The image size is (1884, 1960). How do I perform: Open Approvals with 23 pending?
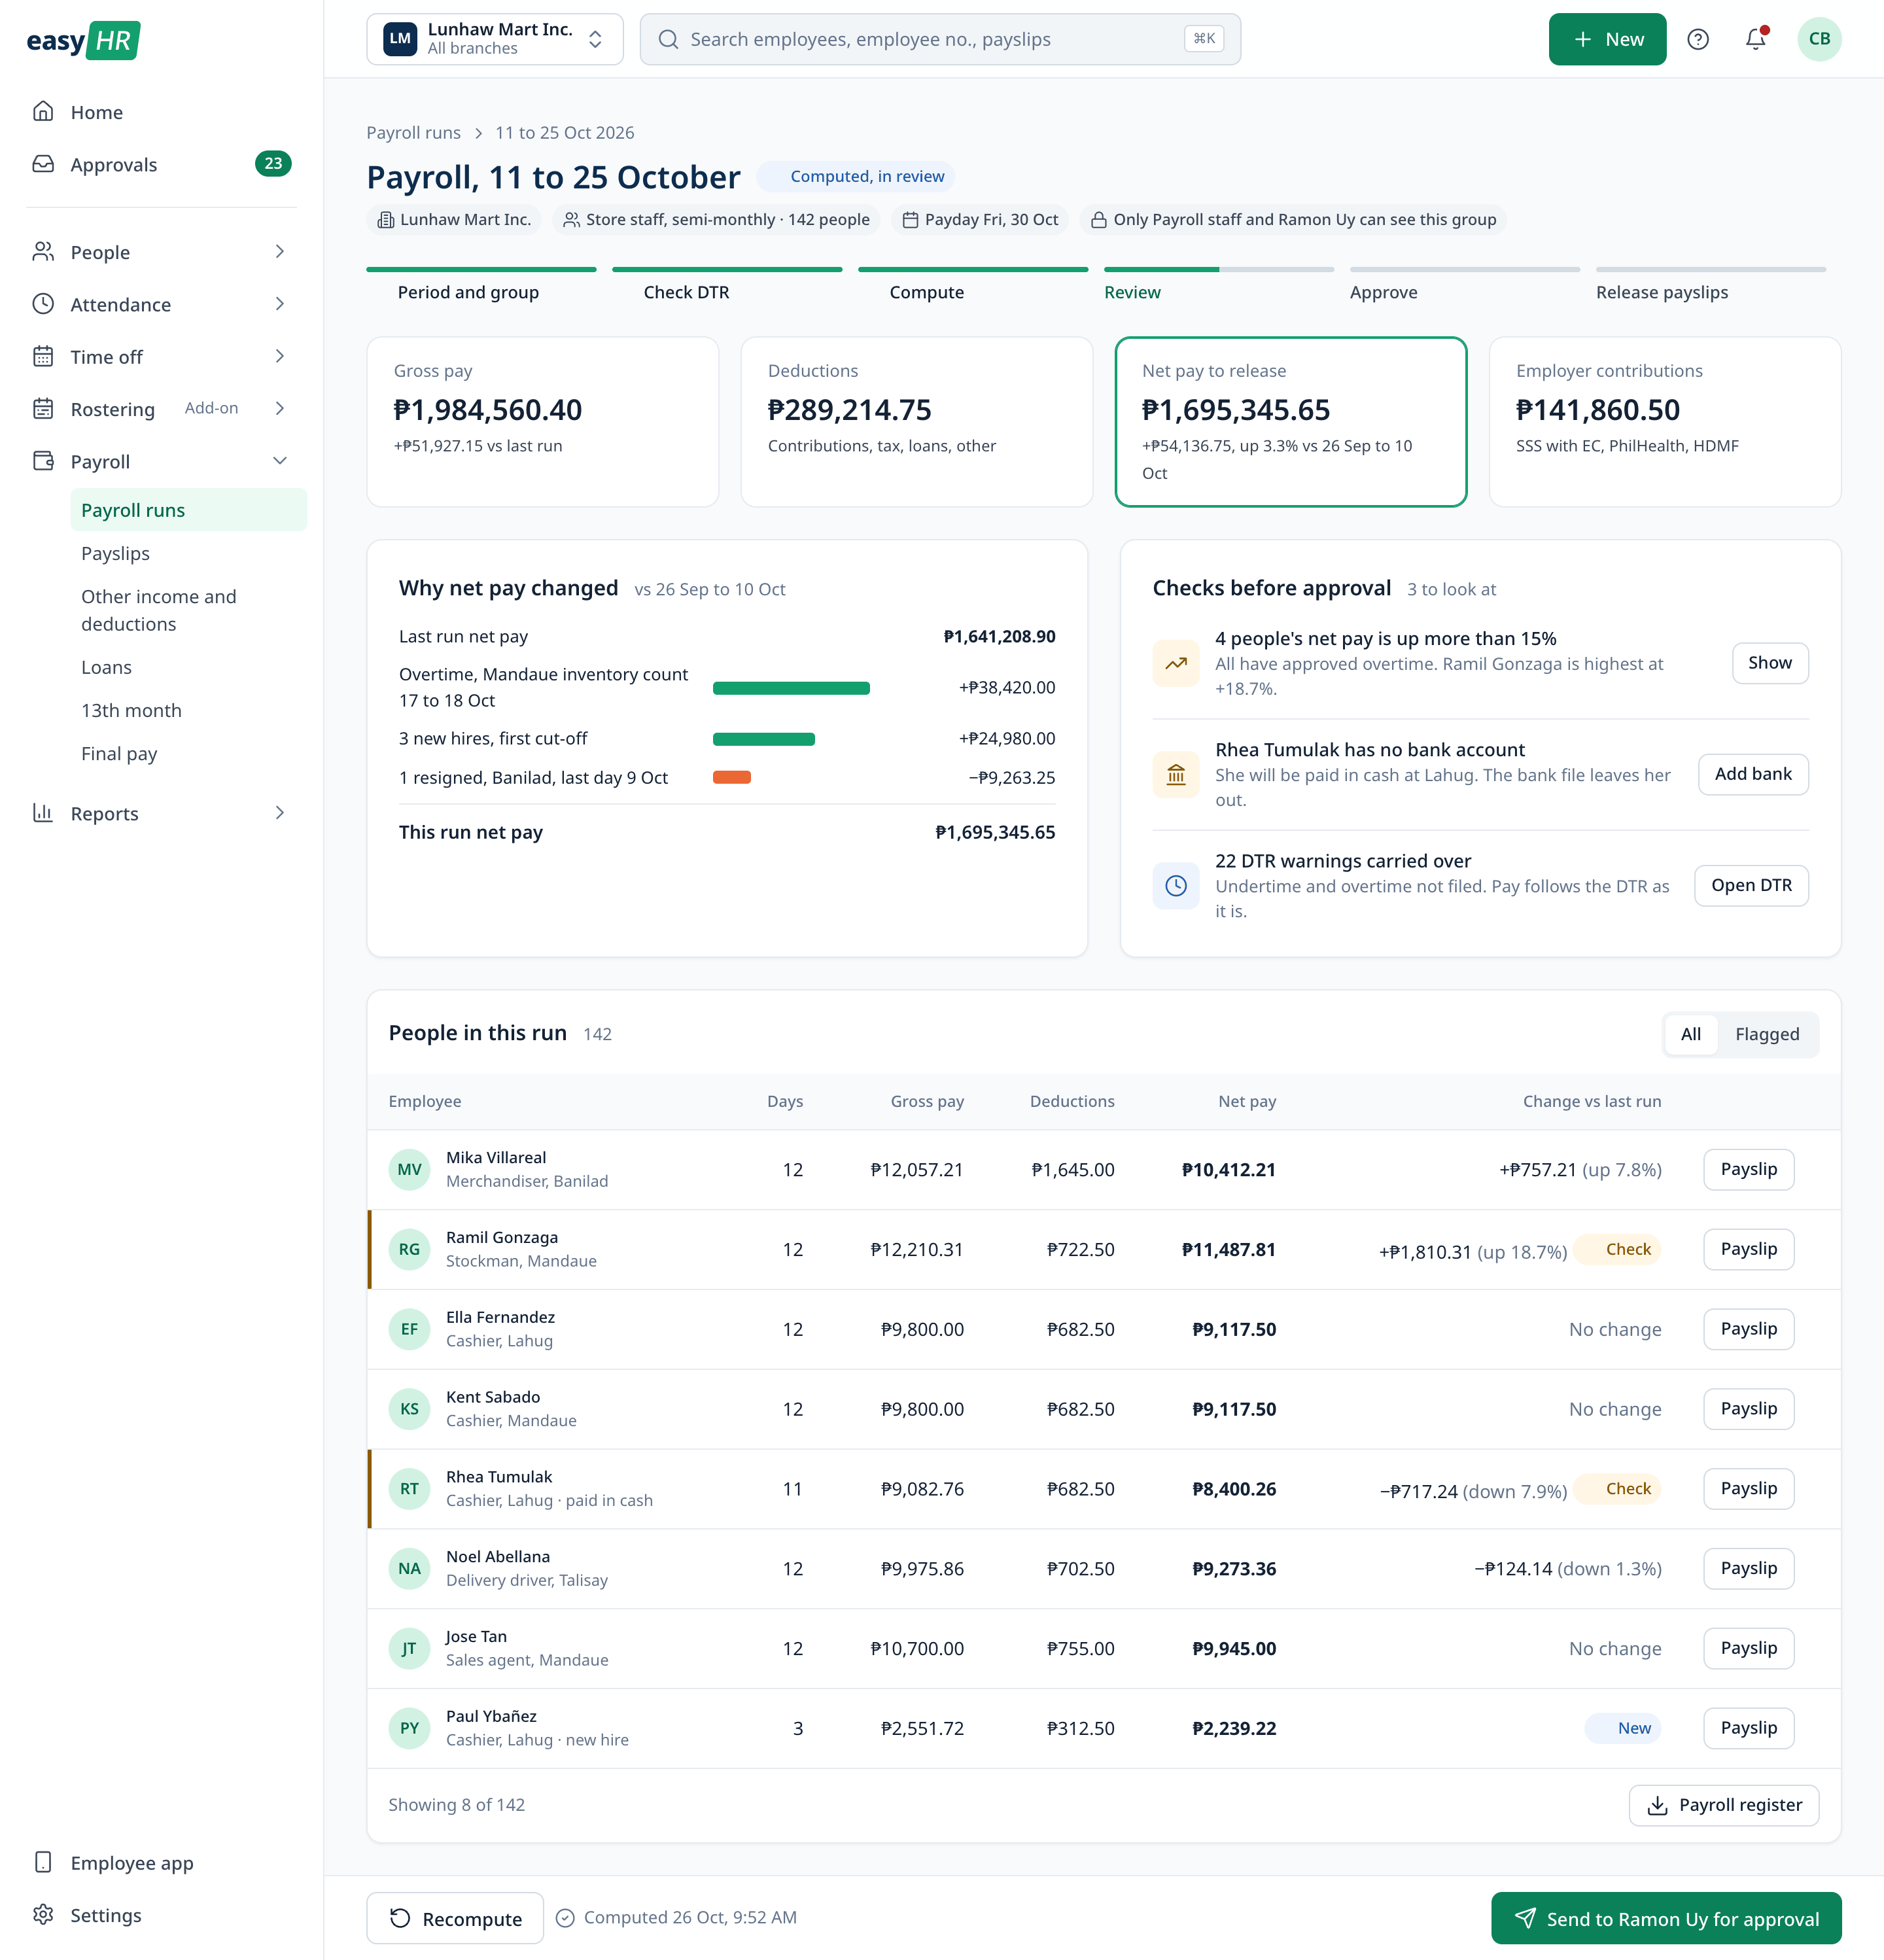click(x=162, y=164)
